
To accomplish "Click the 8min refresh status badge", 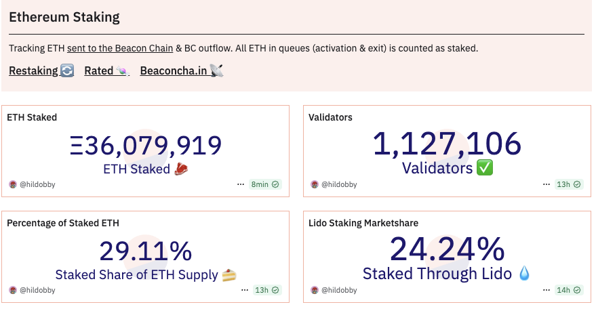I will tap(265, 184).
